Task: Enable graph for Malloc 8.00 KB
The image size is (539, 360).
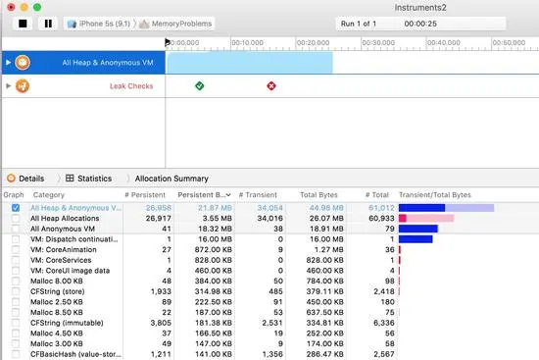Action: click(16, 281)
